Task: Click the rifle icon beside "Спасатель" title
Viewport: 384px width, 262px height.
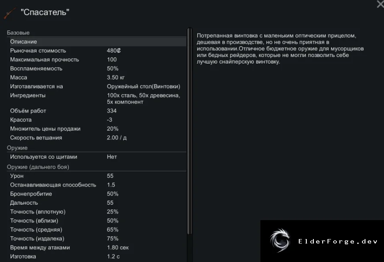Action: pos(10,13)
